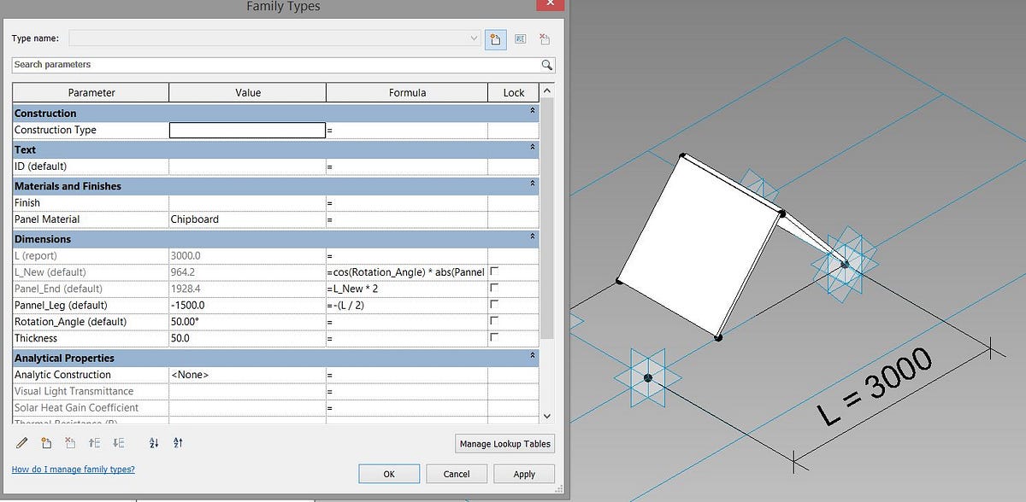Image resolution: width=1026 pixels, height=502 pixels.
Task: Click the search magnifier icon
Action: [x=546, y=65]
